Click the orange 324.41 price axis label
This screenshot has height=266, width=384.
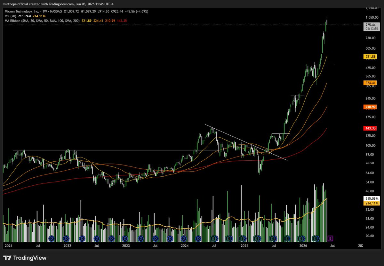coord(370,82)
